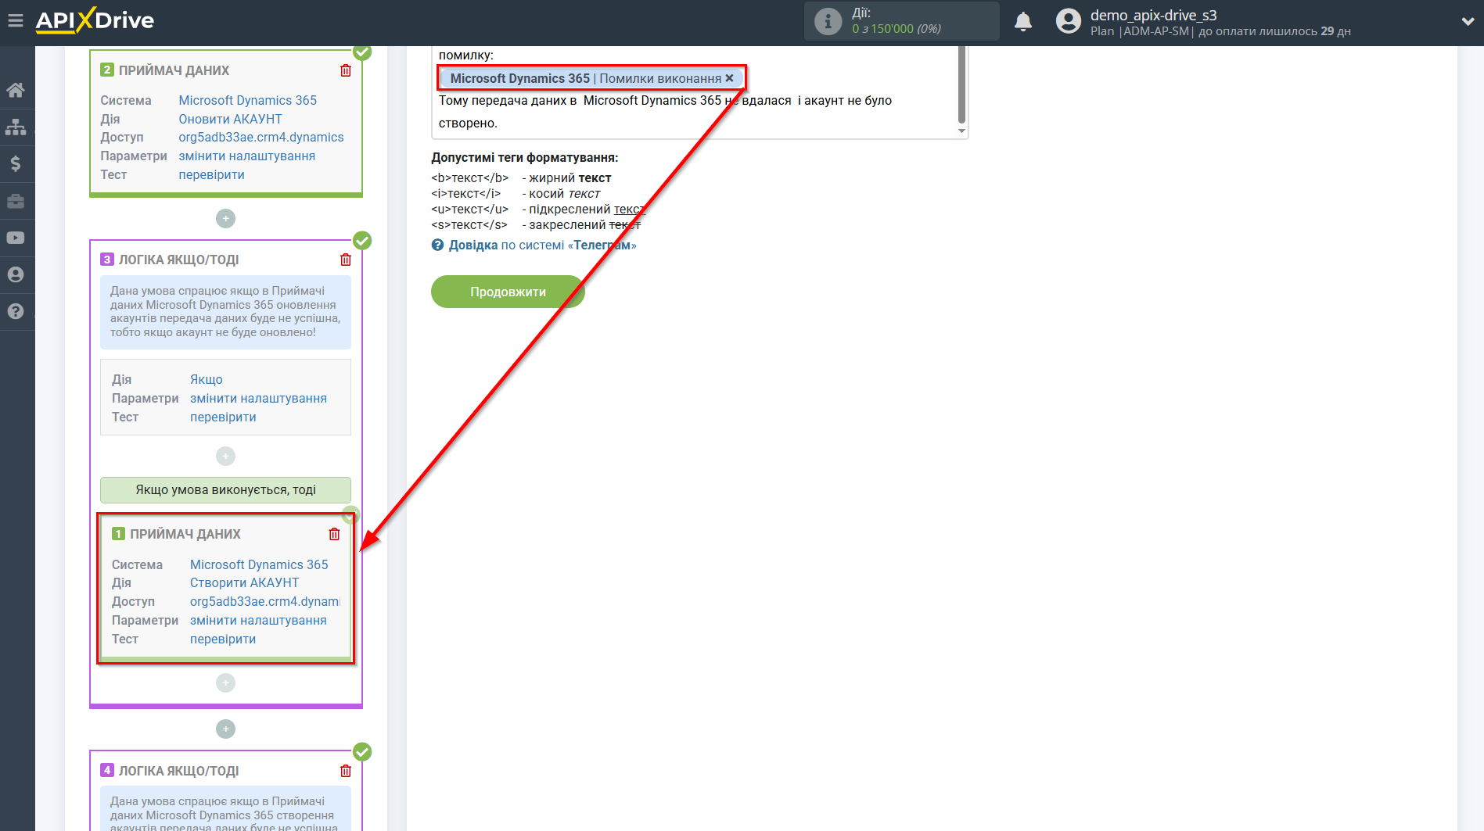This screenshot has width=1484, height=831.
Task: Click Продовжити button
Action: click(508, 292)
